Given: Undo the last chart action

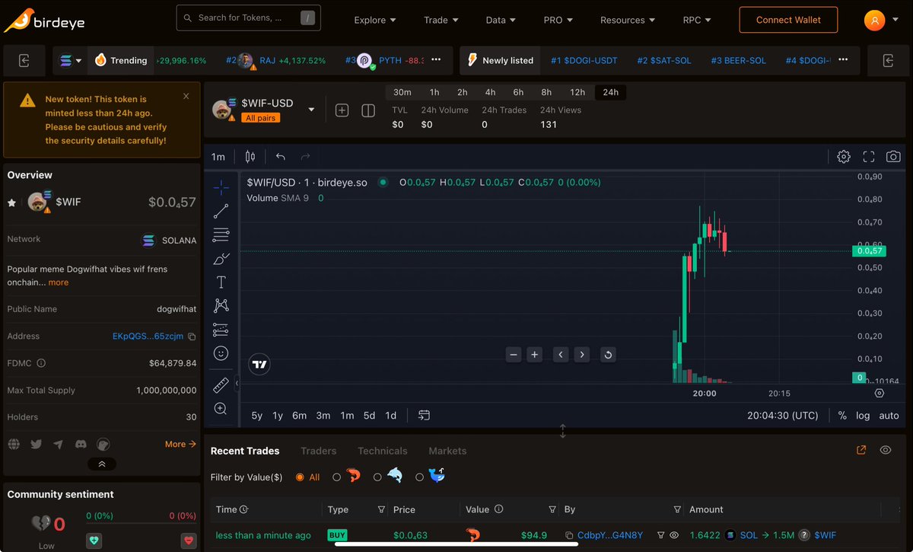Looking at the screenshot, I should (x=281, y=157).
